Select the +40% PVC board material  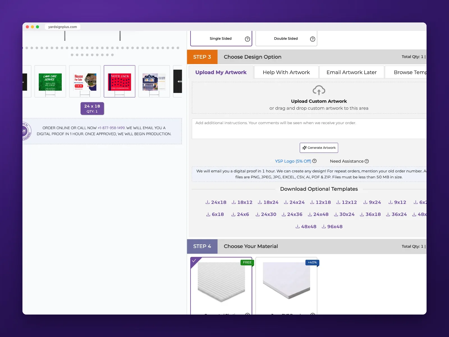tap(286, 286)
